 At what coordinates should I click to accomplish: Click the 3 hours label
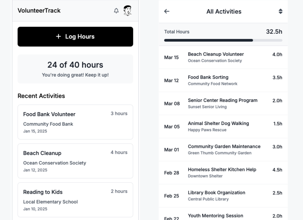(119, 113)
